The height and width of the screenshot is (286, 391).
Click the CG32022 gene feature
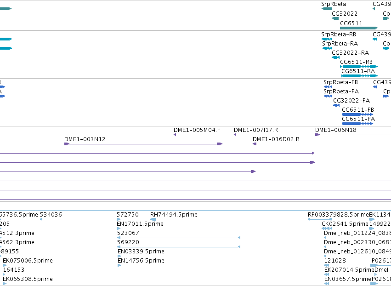point(335,18)
